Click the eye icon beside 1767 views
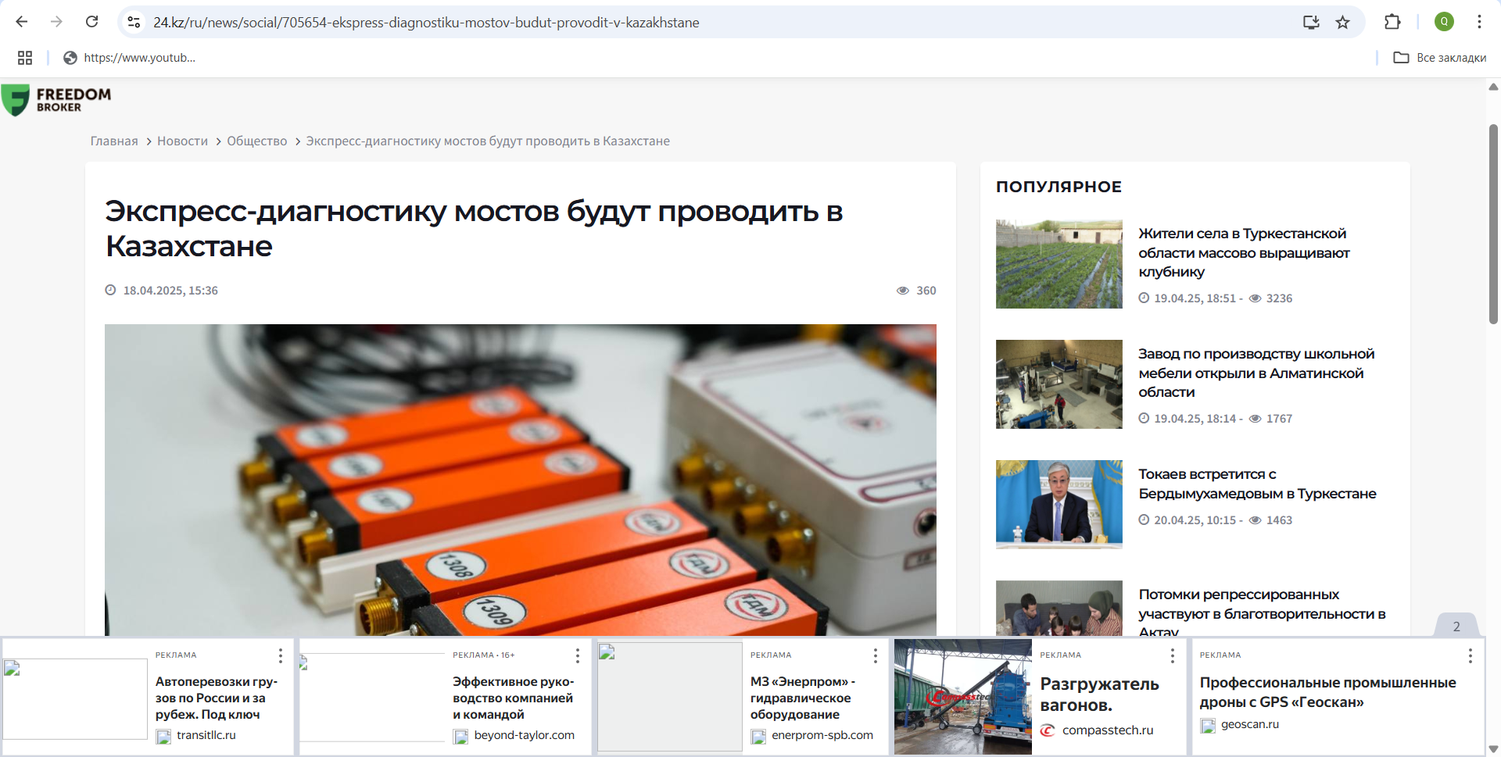Screen dimensions: 1501x757 (x=1256, y=419)
